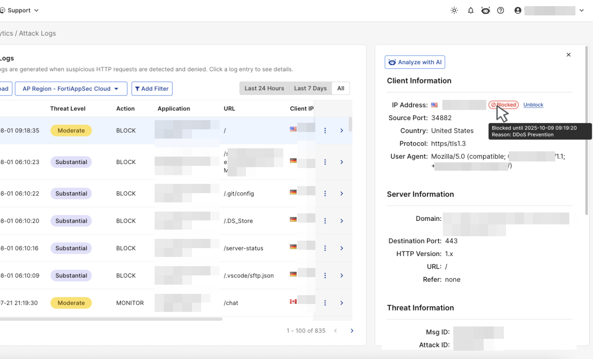Viewport: 593px width, 359px height.
Task: Click the Unblock link
Action: (533, 105)
